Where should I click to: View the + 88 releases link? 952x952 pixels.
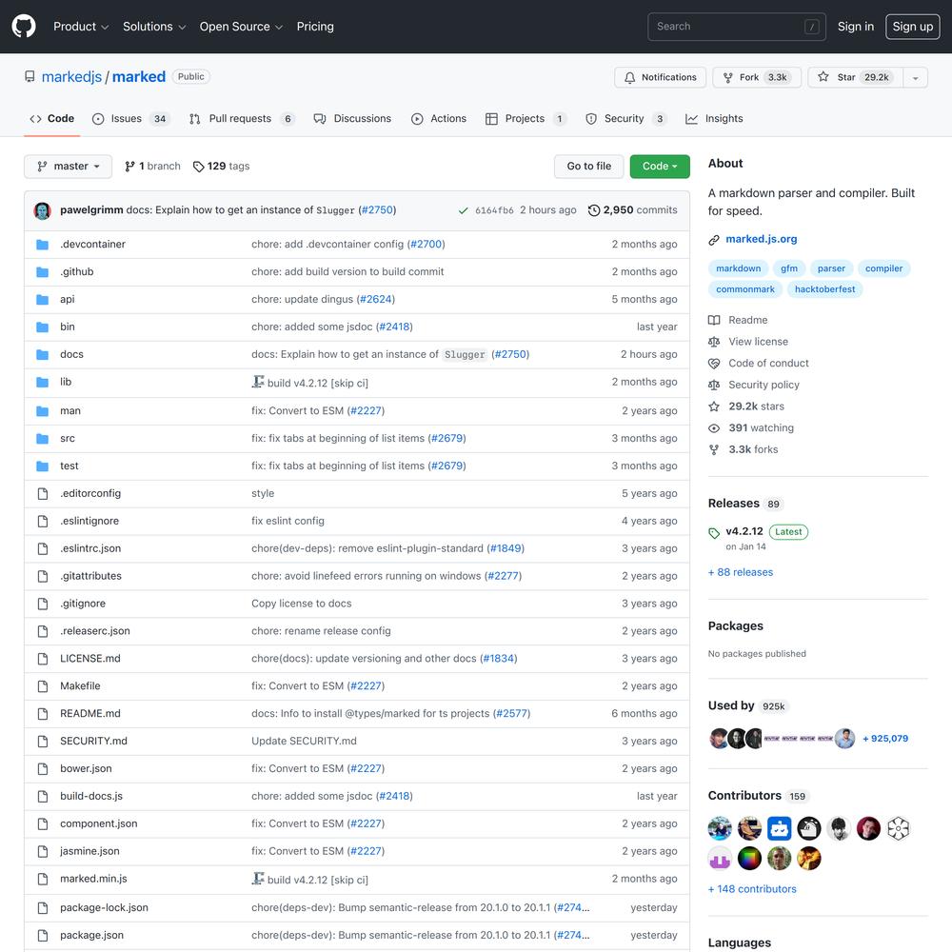coord(741,572)
